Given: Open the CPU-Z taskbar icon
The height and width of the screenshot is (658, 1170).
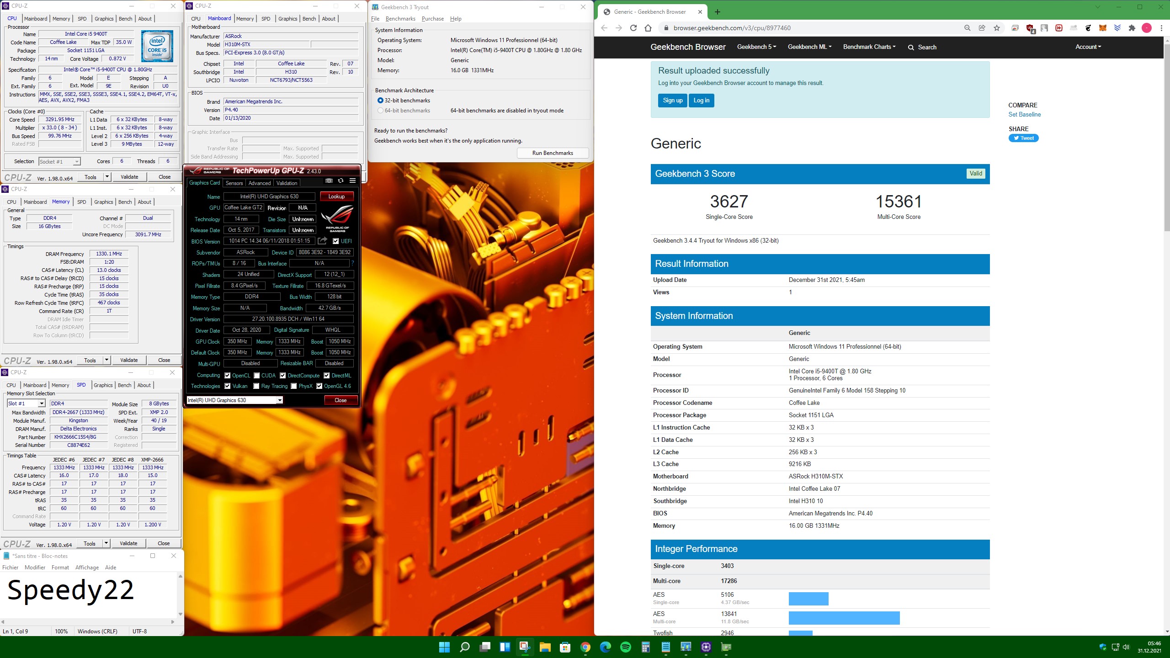Looking at the screenshot, I should [x=706, y=647].
